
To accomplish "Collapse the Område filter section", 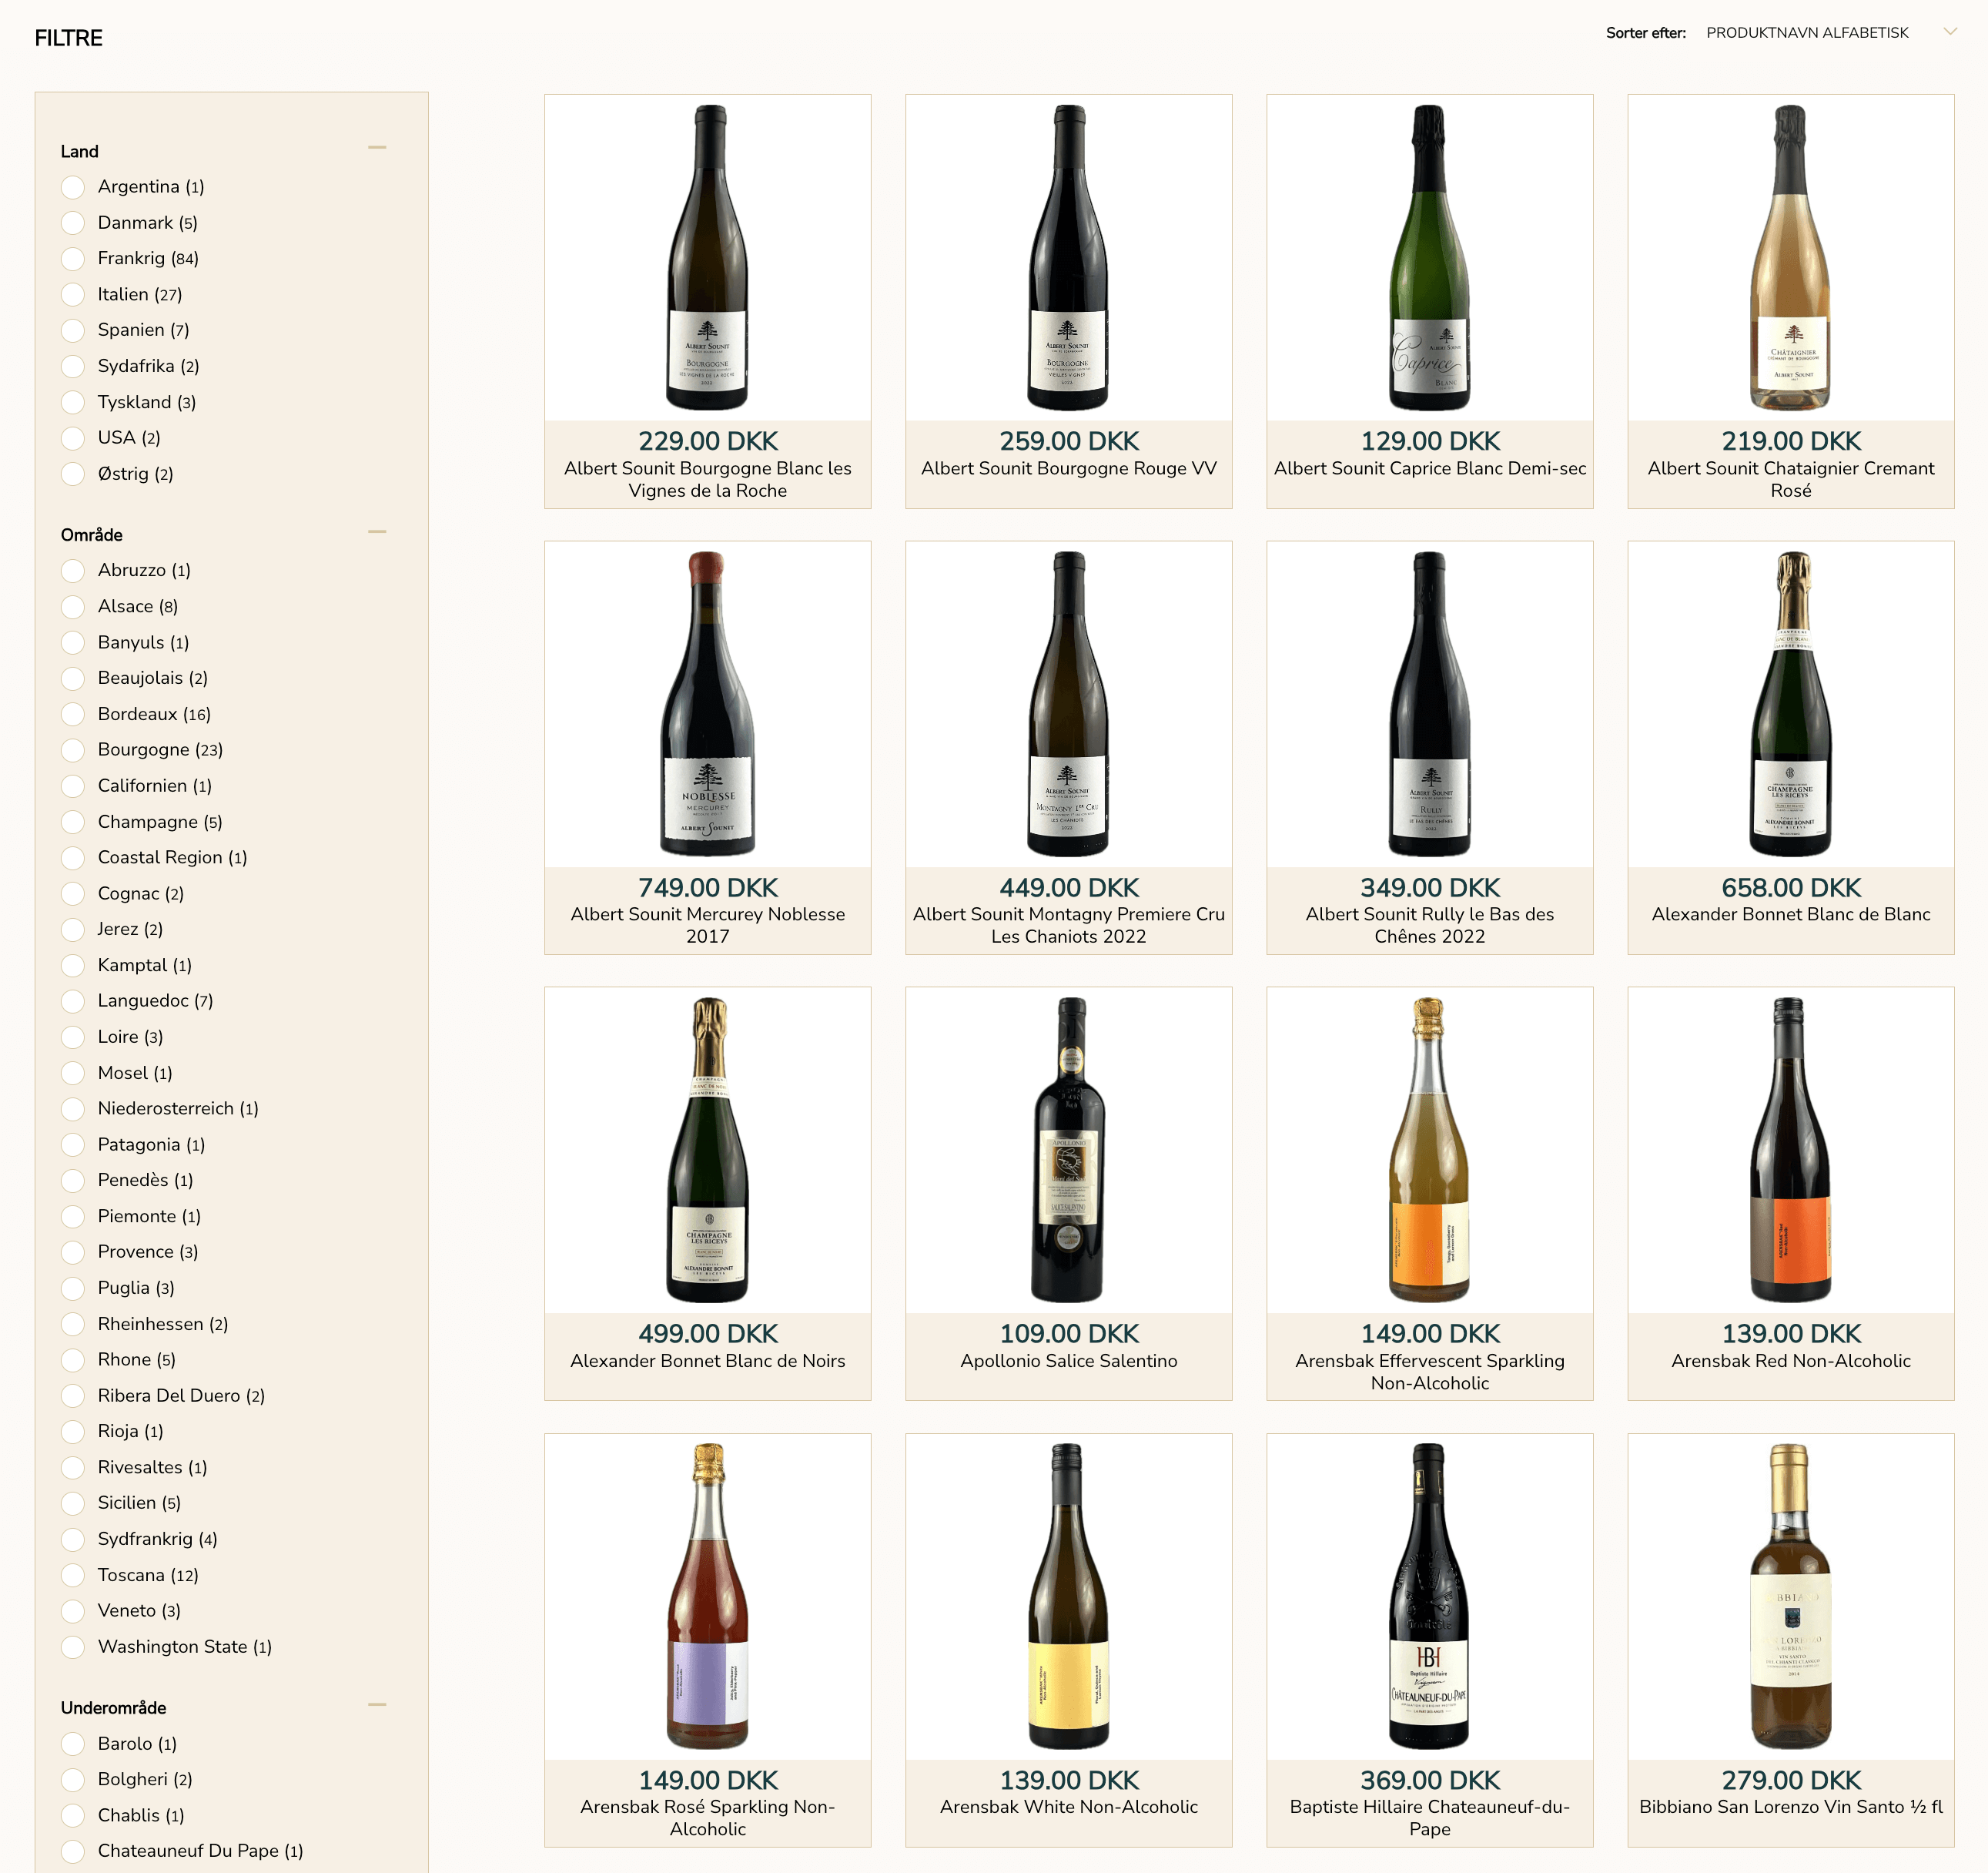I will pyautogui.click(x=377, y=532).
